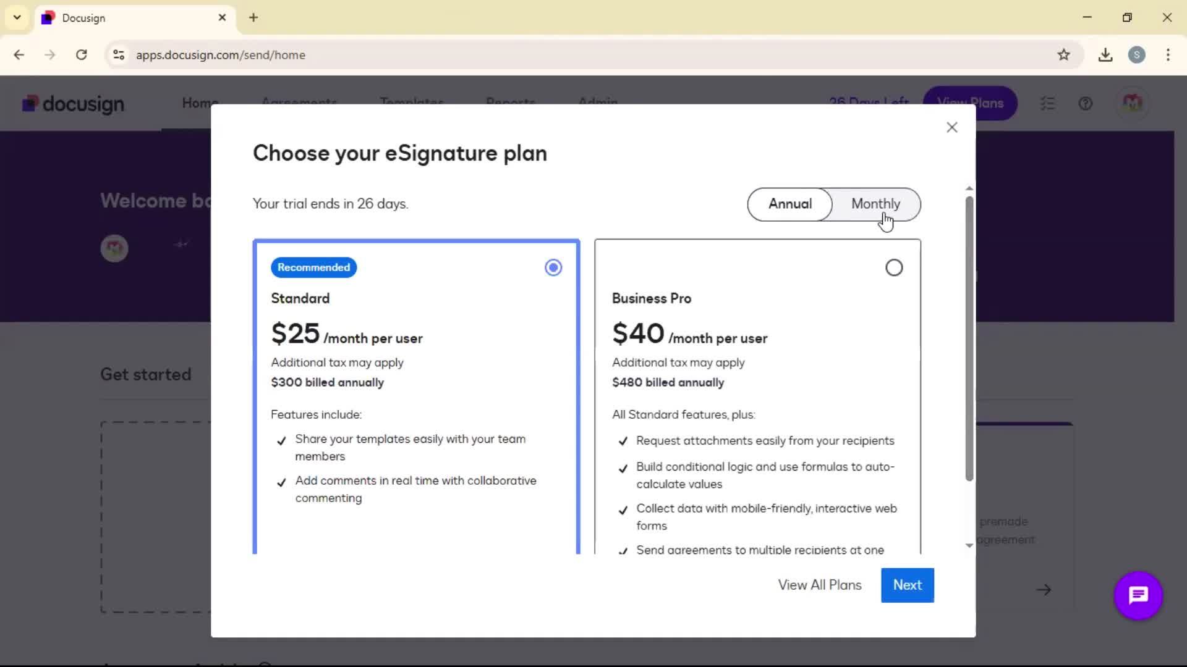Open Chrome's three-dot menu
This screenshot has width=1187, height=667.
pos(1168,55)
